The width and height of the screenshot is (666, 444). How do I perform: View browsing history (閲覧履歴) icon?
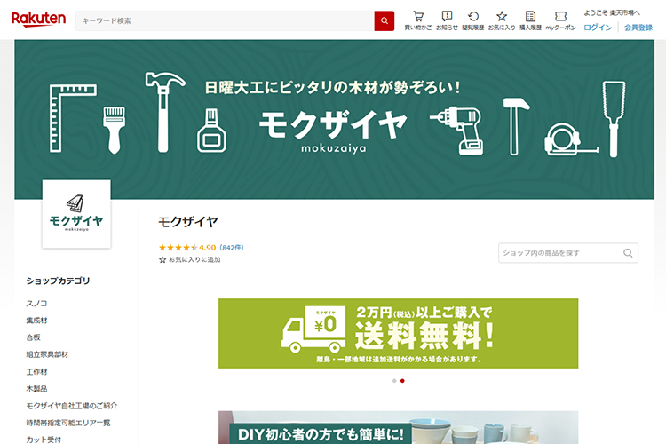point(473,20)
